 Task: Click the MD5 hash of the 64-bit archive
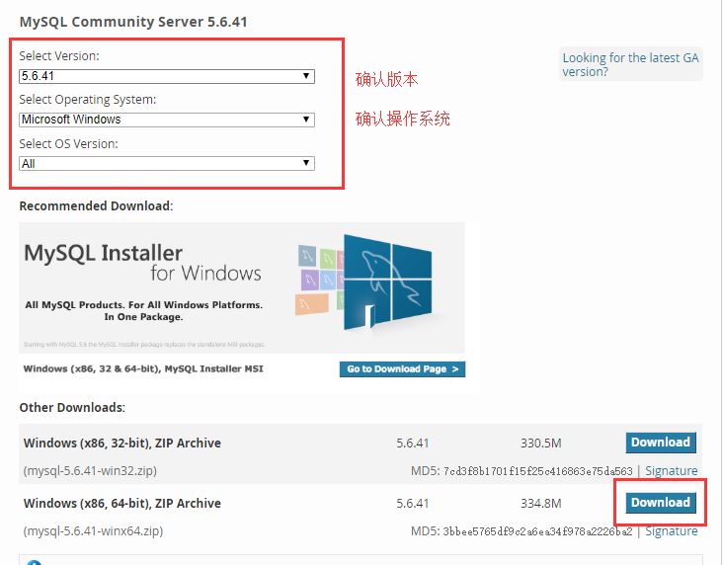[x=537, y=531]
